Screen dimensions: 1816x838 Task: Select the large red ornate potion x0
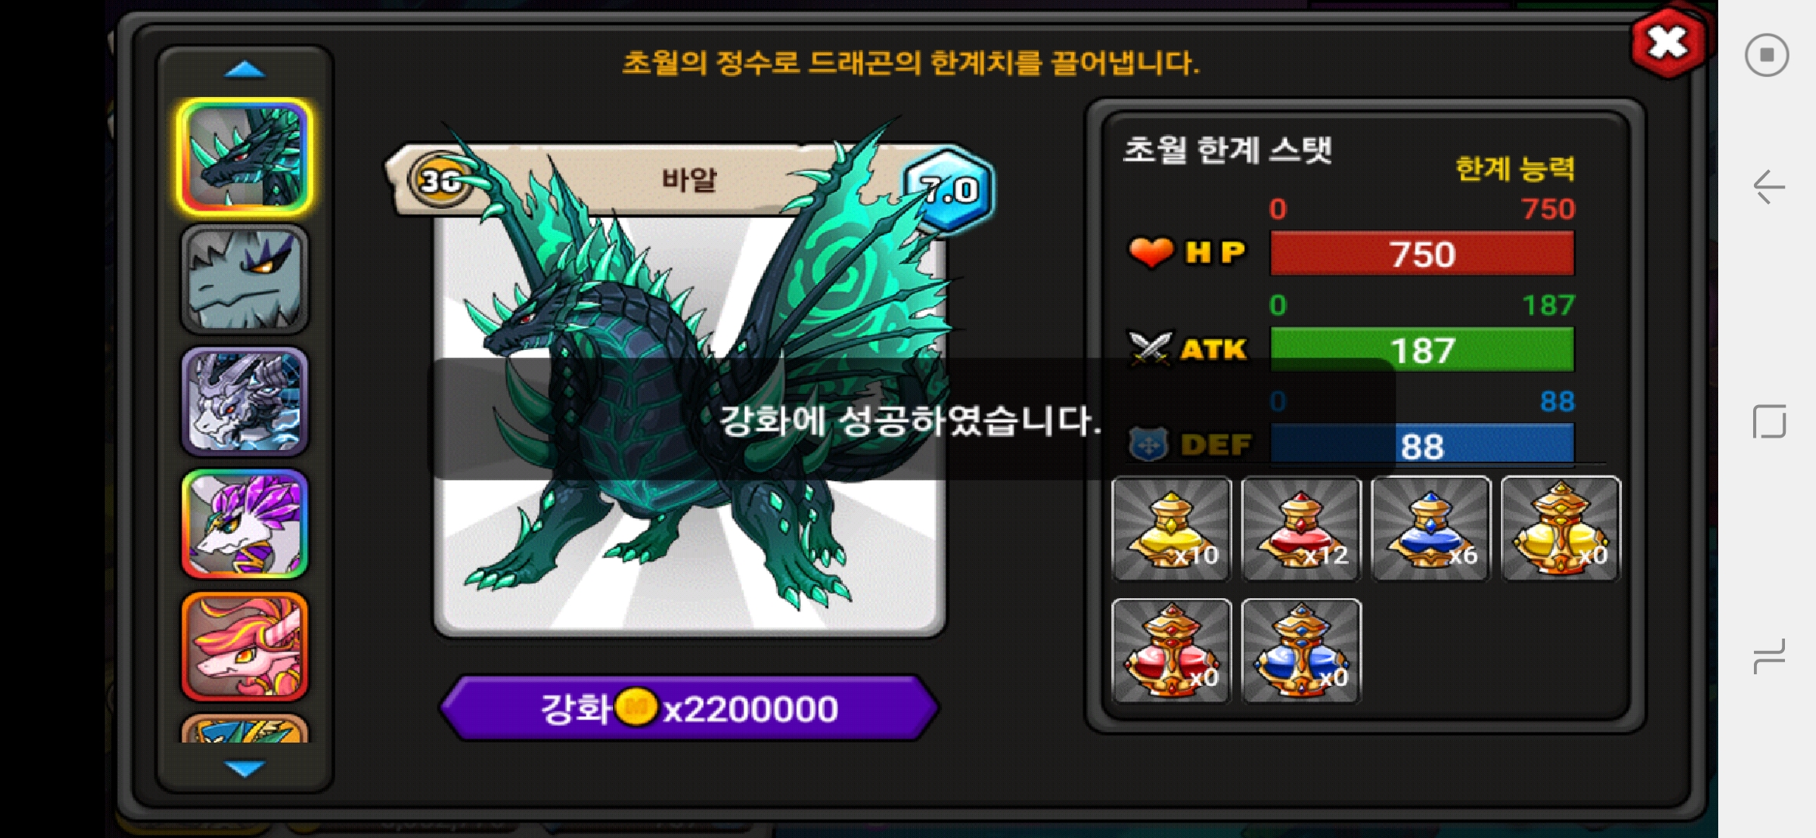1172,651
